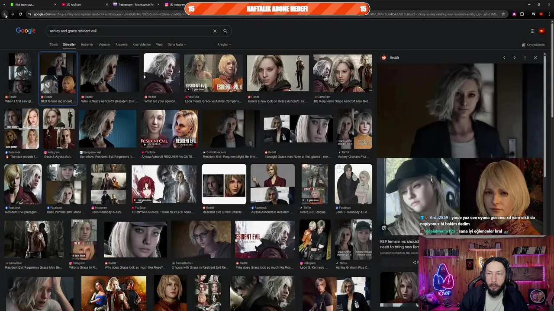
Task: Open ComicBook.com 'Requiem Might Be Brin' result
Action: pyautogui.click(x=231, y=134)
